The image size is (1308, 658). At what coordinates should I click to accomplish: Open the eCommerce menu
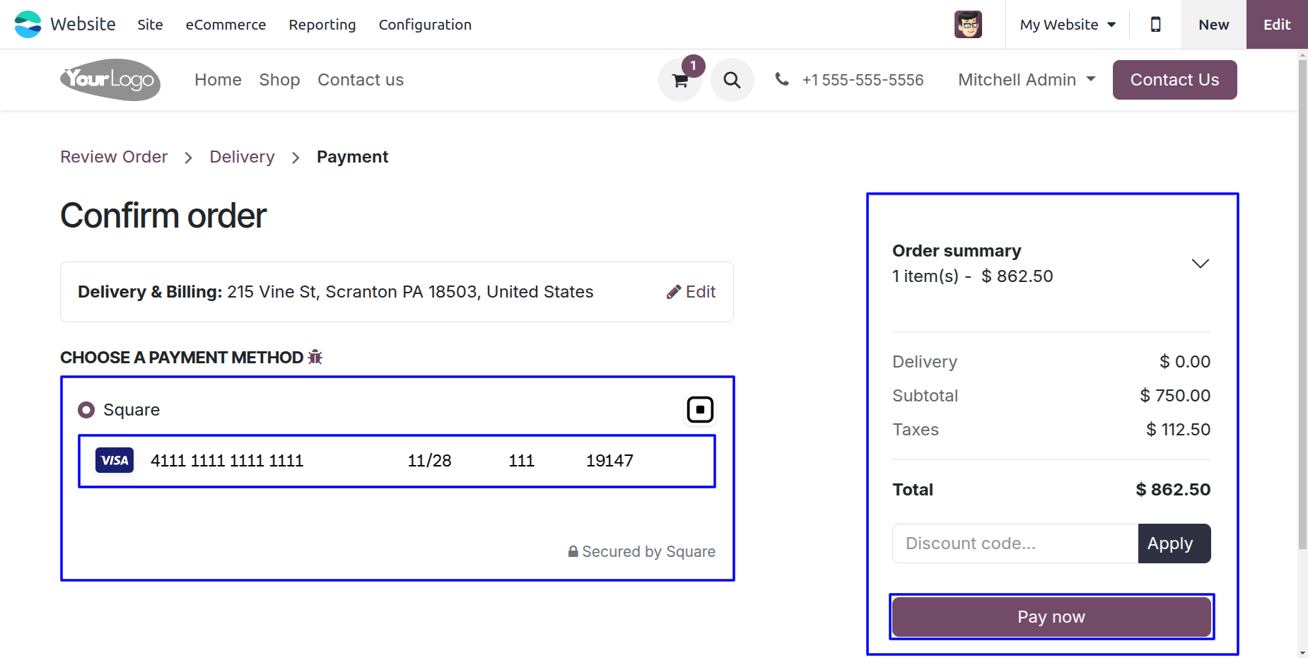[x=226, y=25]
